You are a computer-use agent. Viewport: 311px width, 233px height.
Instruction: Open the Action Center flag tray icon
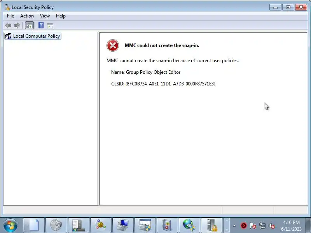pos(253,226)
